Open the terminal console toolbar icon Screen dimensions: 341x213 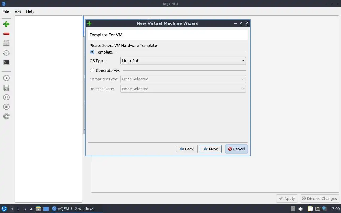click(6, 63)
